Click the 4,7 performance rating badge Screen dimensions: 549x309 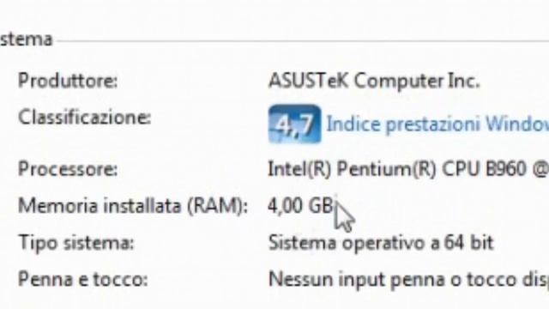click(294, 124)
